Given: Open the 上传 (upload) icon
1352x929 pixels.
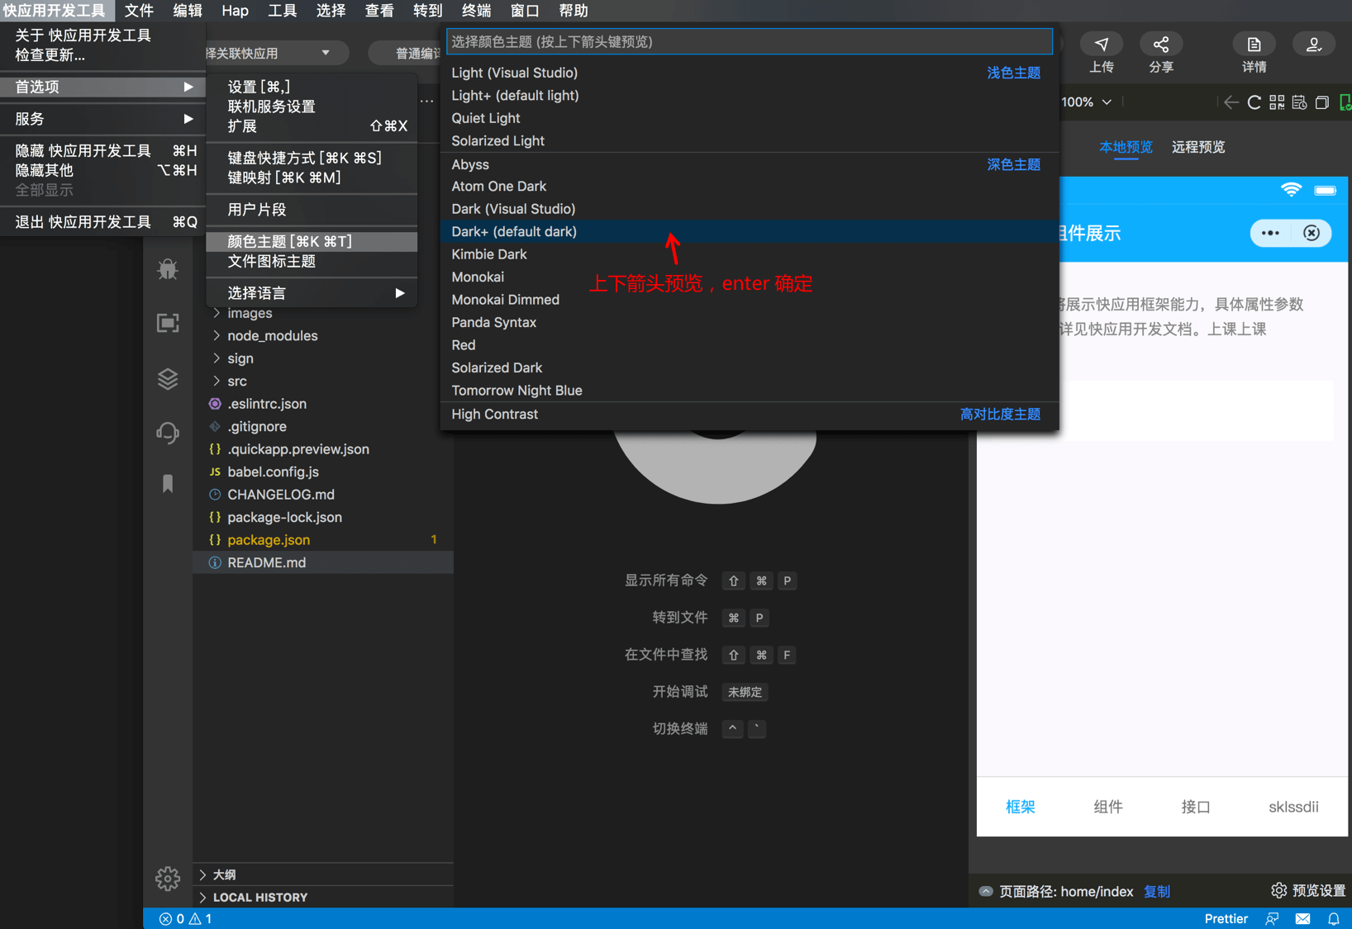Looking at the screenshot, I should pyautogui.click(x=1102, y=44).
